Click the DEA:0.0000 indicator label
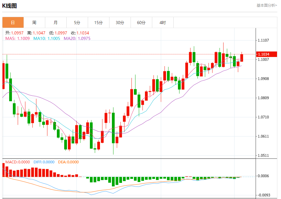281x199 pixels. (68, 162)
